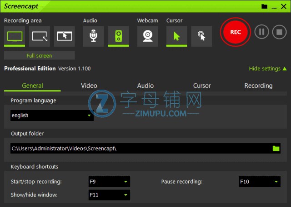
Task: Click the Professional Edition label
Action: pos(30,68)
